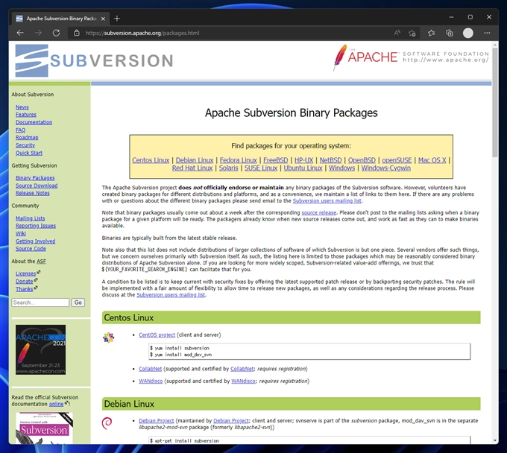Open the Roadmap sidebar link
This screenshot has height=453, width=507.
pyautogui.click(x=27, y=138)
